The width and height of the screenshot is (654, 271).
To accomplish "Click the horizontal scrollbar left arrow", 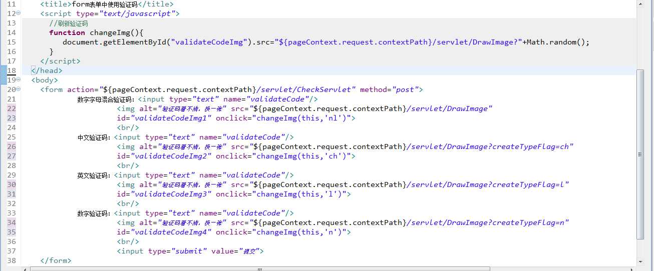I will click(x=26, y=268).
